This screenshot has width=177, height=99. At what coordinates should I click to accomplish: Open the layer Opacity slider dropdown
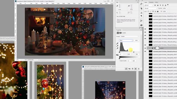pos(167,8)
